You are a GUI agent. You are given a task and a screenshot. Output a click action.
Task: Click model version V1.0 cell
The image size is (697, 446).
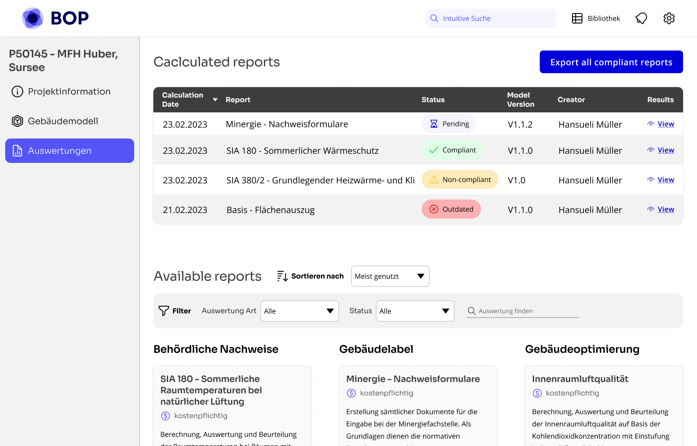tap(517, 180)
